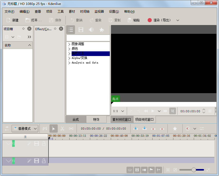Show audio effects using the speaker icon
Image resolution: width=219 pixels, height=176 pixels.
[91, 29]
